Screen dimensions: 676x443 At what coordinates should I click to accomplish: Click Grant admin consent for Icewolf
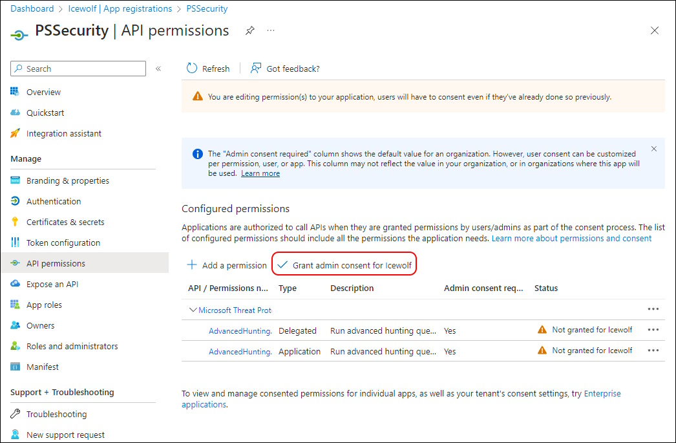pos(344,265)
